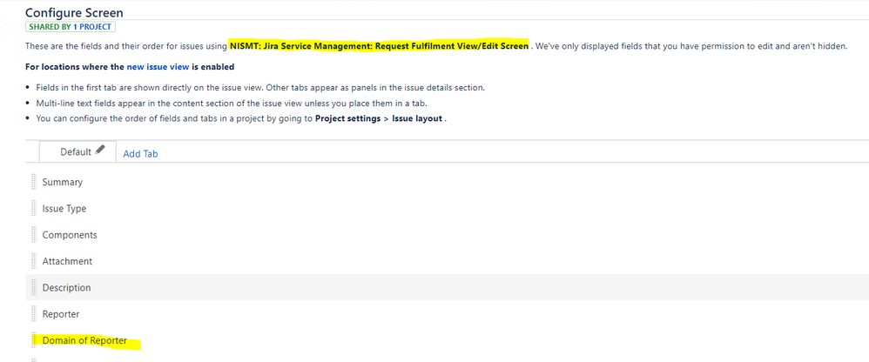Select the Reporter field row
The height and width of the screenshot is (362, 869).
click(448, 314)
